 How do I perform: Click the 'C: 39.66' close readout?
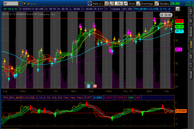[87, 9]
